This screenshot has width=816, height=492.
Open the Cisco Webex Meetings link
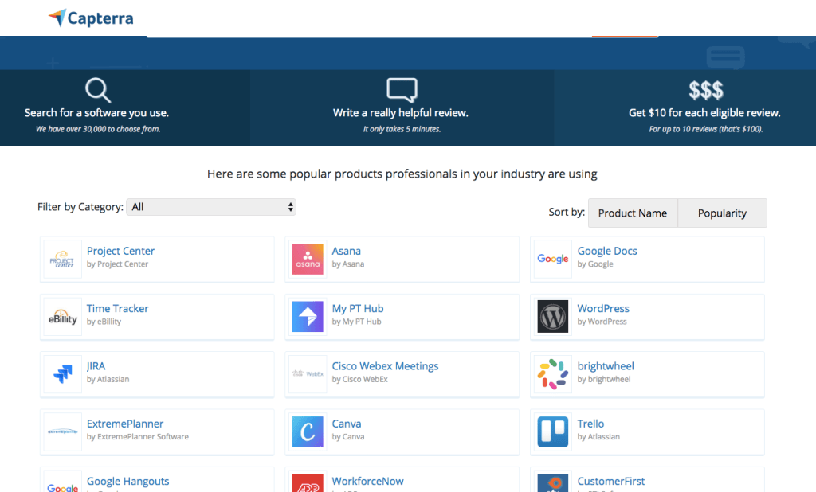[385, 366]
